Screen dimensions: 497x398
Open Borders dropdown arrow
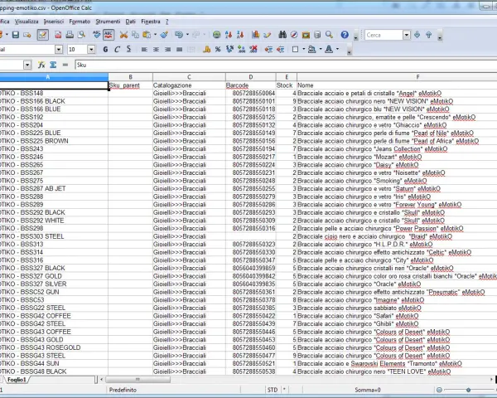pyautogui.click(x=304, y=49)
